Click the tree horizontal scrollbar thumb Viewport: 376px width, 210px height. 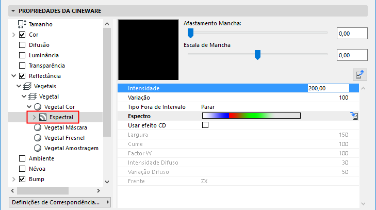pyautogui.click(x=43, y=190)
